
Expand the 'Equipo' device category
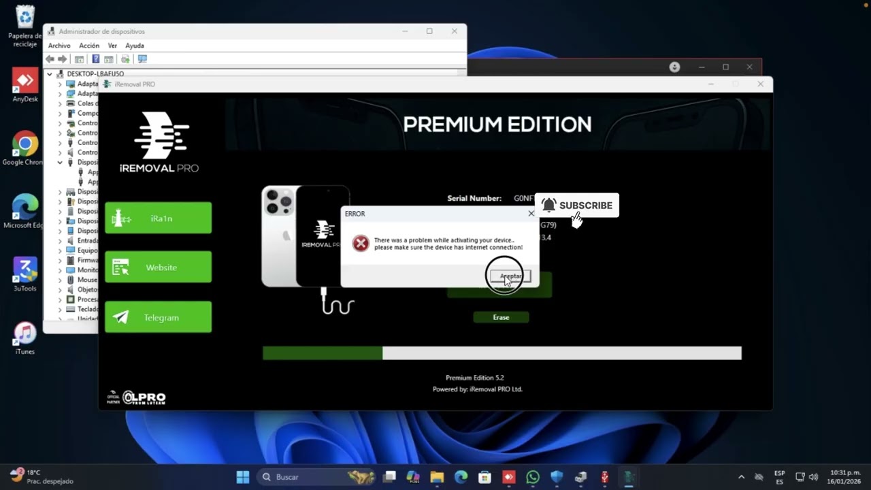point(60,250)
